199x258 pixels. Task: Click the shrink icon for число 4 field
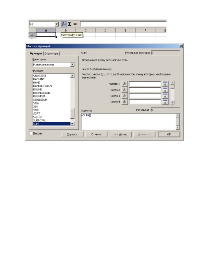point(165,102)
